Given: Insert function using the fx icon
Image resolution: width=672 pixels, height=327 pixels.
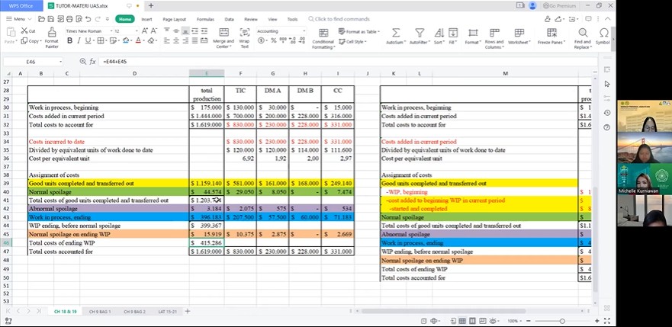Looking at the screenshot, I should [x=92, y=61].
